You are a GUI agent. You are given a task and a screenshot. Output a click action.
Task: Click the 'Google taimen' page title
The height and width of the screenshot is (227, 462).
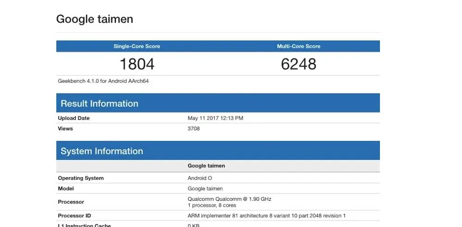pyautogui.click(x=95, y=19)
